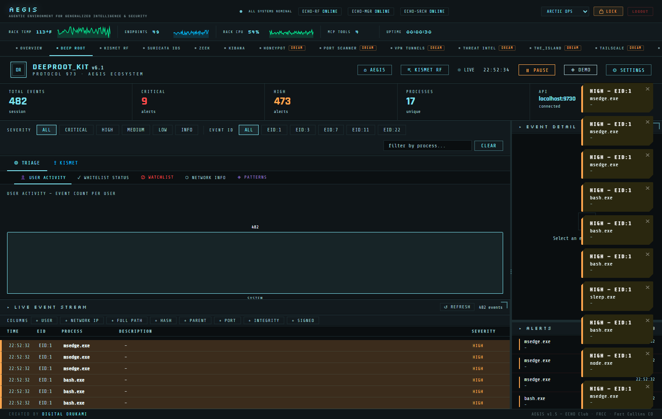The width and height of the screenshot is (662, 419).
Task: Click the LOGOUT button
Action: click(640, 11)
